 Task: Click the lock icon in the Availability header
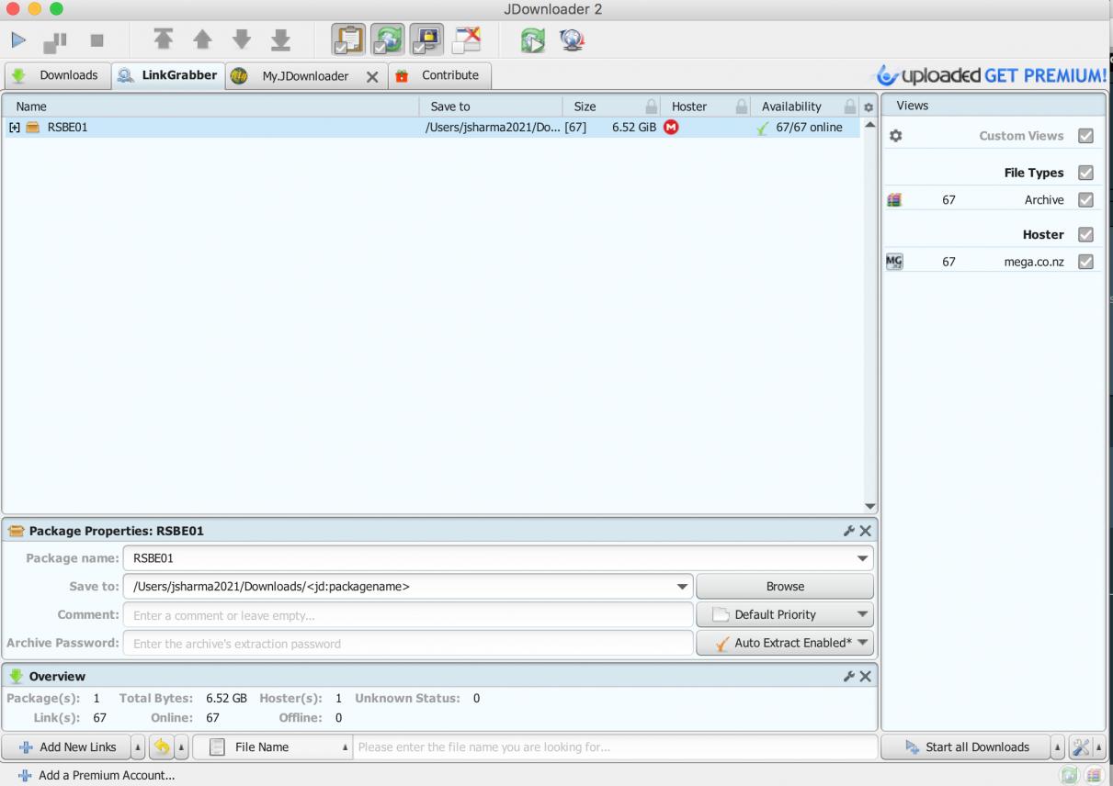pyautogui.click(x=850, y=107)
